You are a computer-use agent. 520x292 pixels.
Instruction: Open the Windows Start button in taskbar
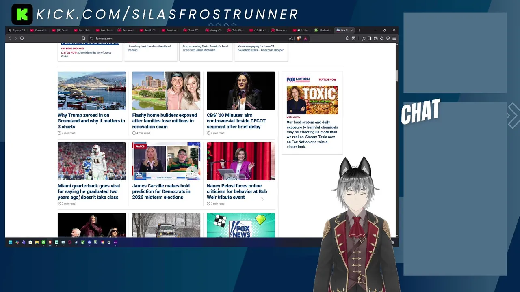coord(11,243)
